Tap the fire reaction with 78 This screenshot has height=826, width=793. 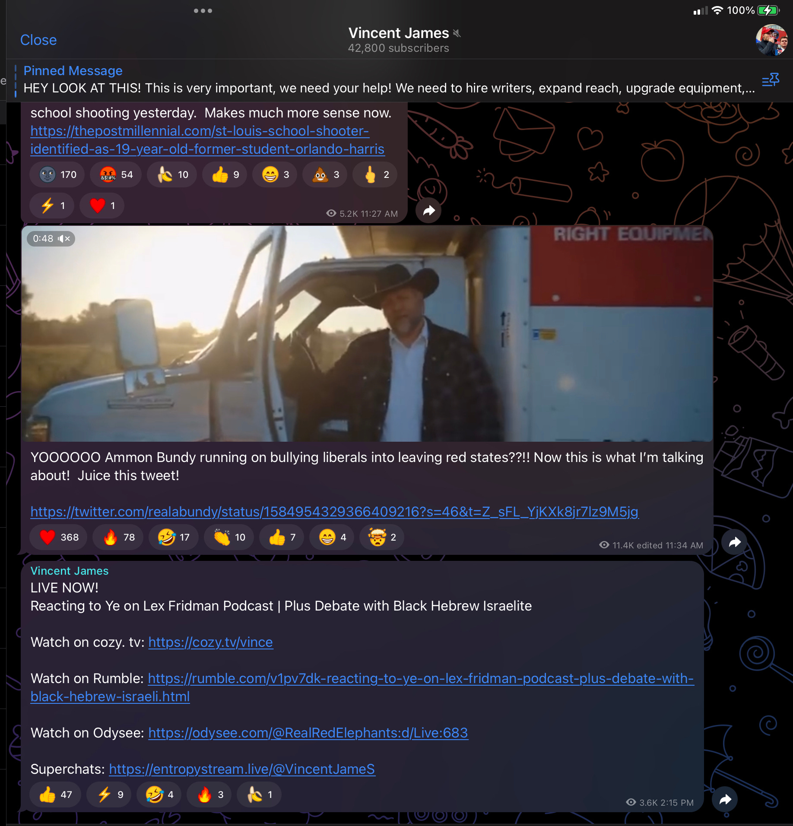coord(118,537)
